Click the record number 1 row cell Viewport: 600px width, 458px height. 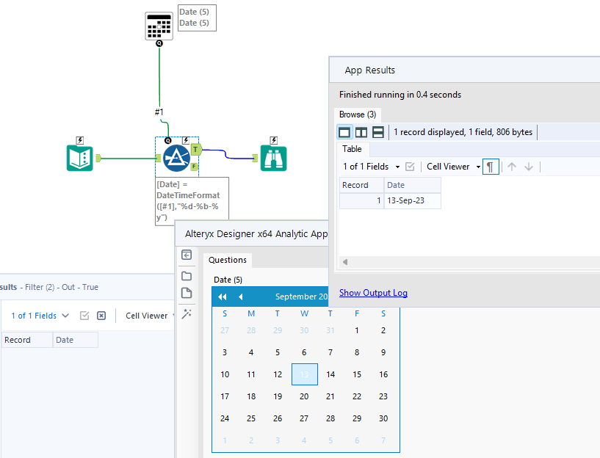pyautogui.click(x=361, y=200)
